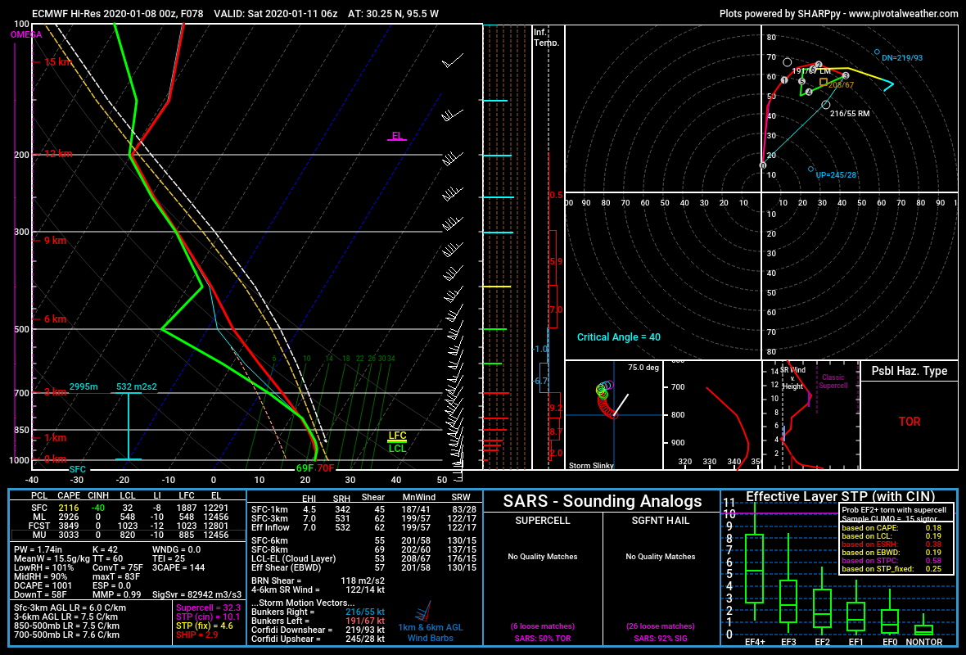Click the VALID: Sat 2020-01-11 06z time
966x655 pixels.
pyautogui.click(x=275, y=14)
